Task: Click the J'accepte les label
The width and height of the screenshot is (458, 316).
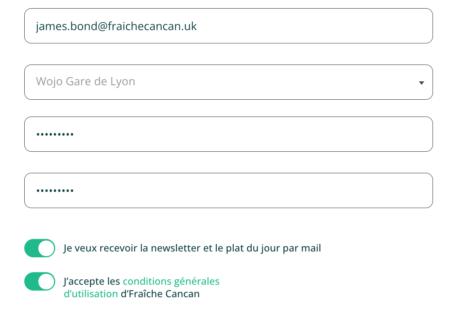Action: coord(92,282)
